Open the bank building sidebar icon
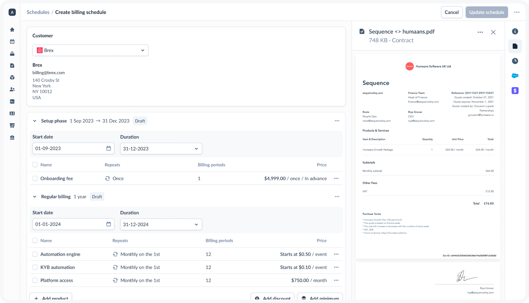The width and height of the screenshot is (529, 303). [12, 138]
